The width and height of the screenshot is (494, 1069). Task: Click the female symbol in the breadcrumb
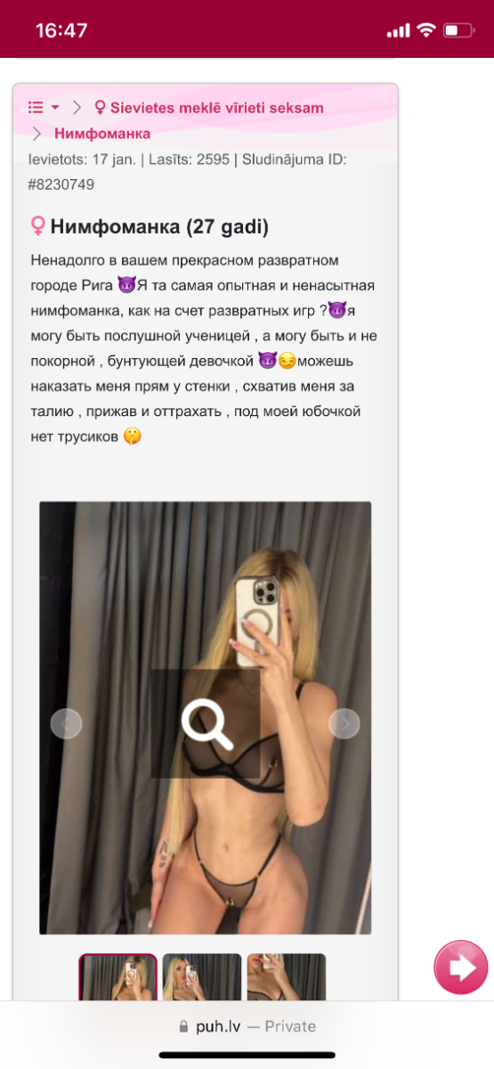tap(100, 108)
